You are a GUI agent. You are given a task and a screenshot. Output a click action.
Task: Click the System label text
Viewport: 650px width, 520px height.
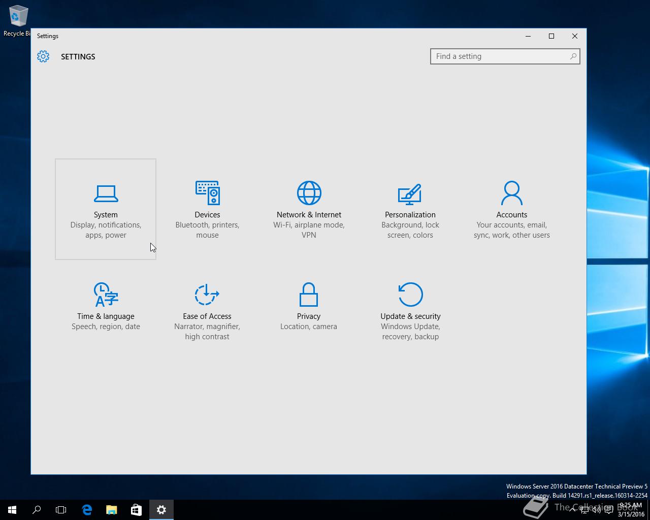(x=106, y=215)
